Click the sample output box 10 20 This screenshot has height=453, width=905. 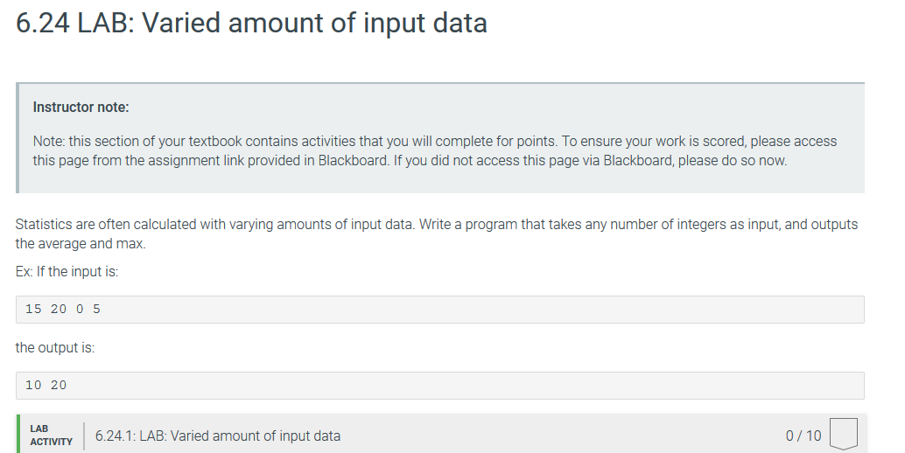(439, 386)
